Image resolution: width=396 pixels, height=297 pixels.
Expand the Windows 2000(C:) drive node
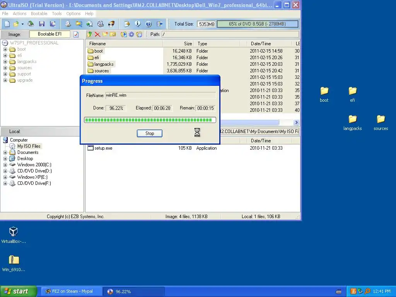[5, 165]
